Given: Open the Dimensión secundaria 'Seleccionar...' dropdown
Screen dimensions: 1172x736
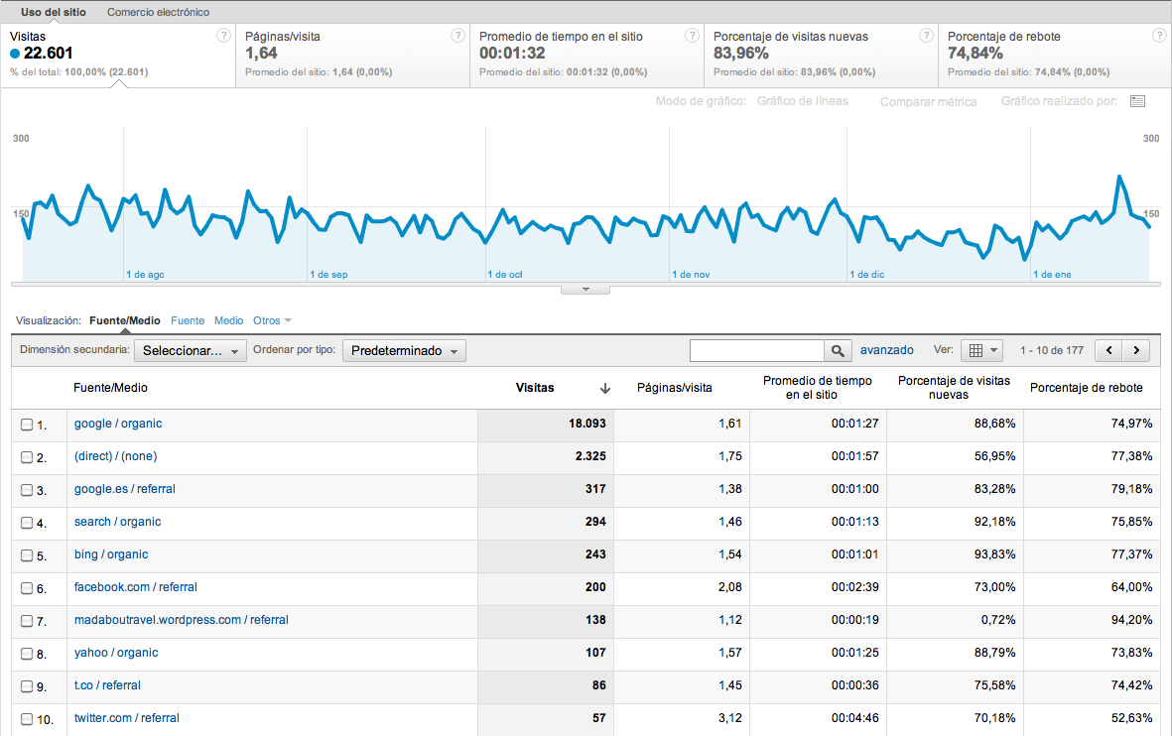Looking at the screenshot, I should coord(190,350).
